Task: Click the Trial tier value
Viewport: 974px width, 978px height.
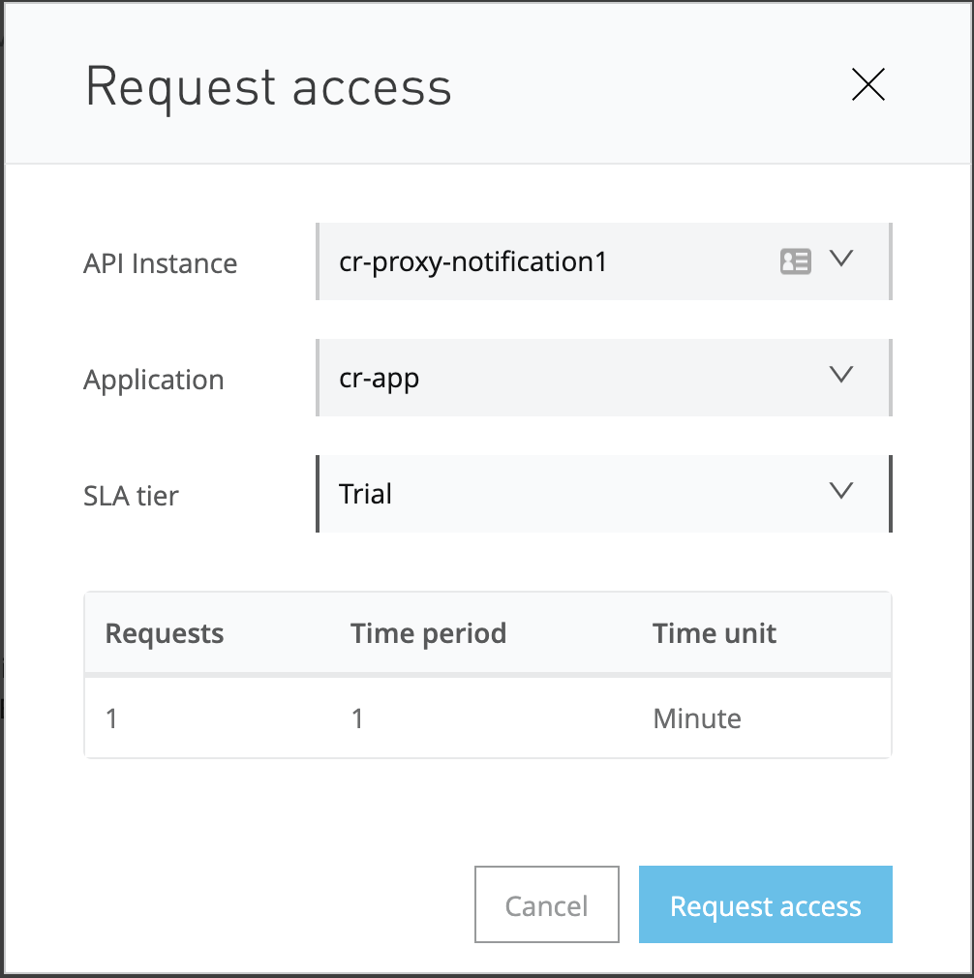Action: click(x=366, y=494)
